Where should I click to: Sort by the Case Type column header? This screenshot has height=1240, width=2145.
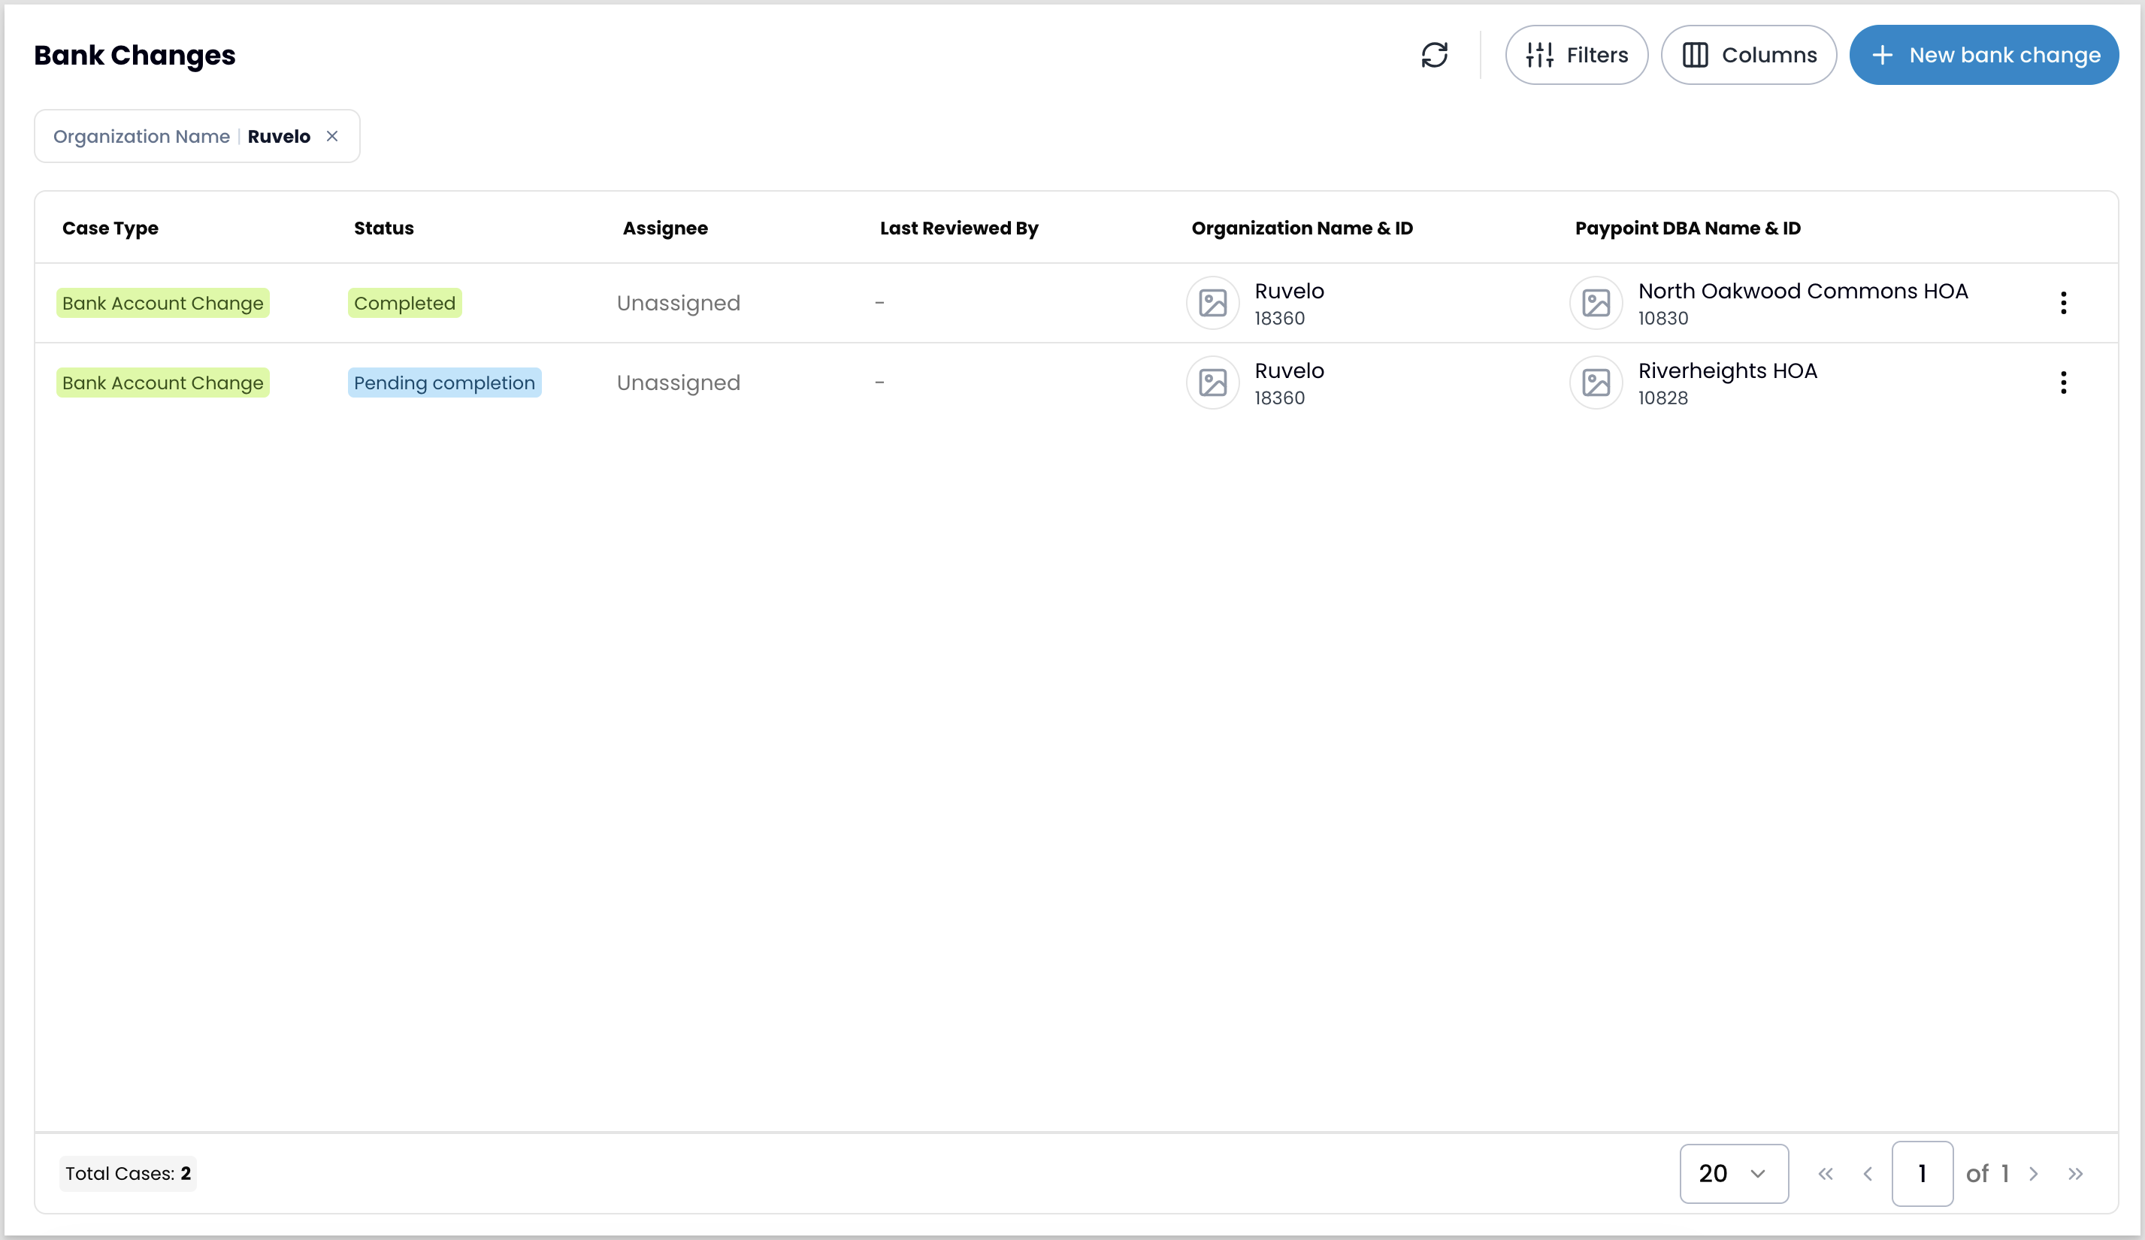click(110, 228)
